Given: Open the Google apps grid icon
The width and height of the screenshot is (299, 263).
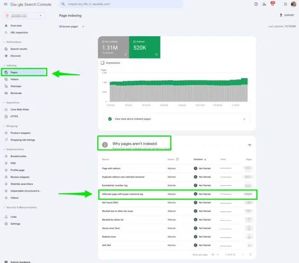Looking at the screenshot, I should click(285, 4).
